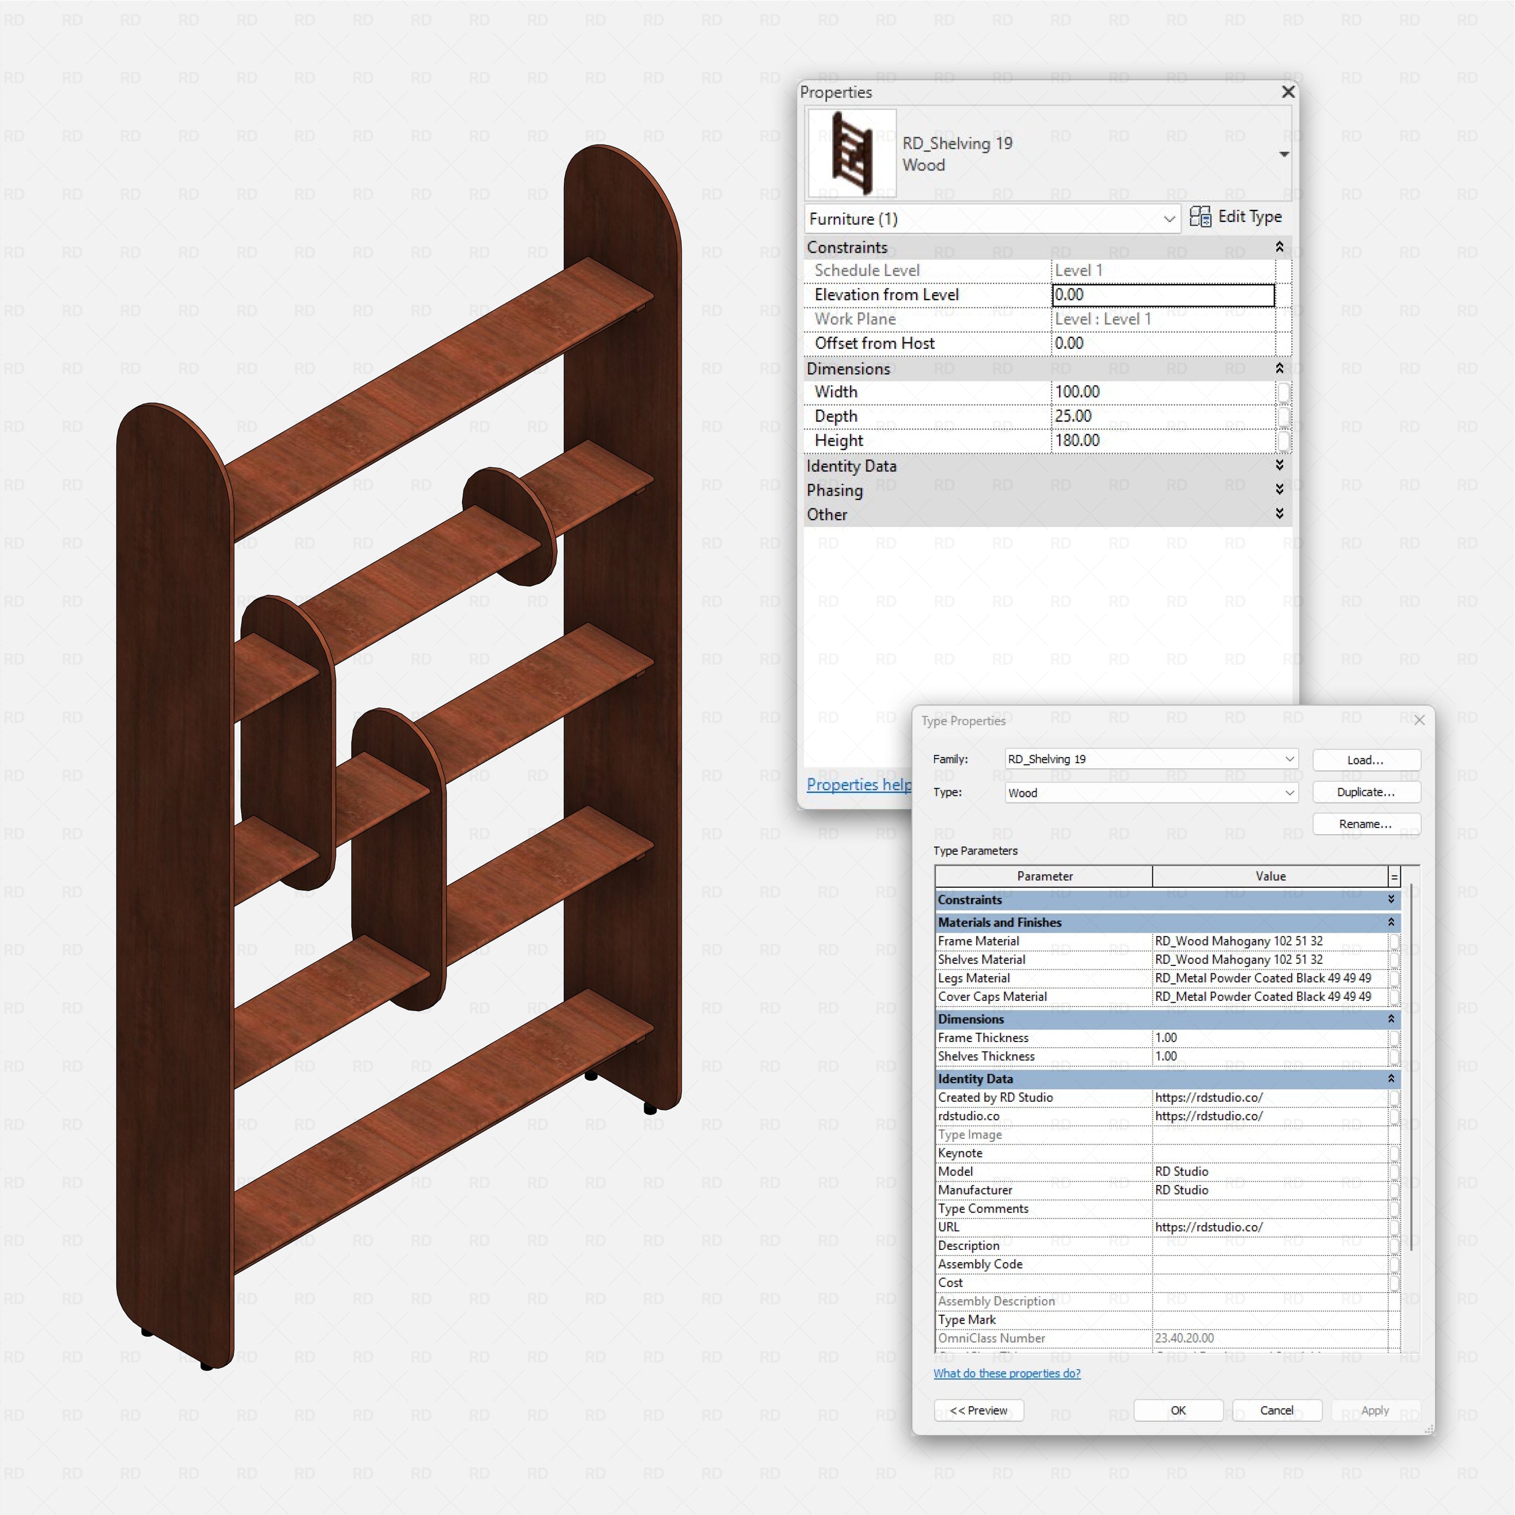Click the equals column header button
This screenshot has height=1515, width=1515.
coord(1394,877)
